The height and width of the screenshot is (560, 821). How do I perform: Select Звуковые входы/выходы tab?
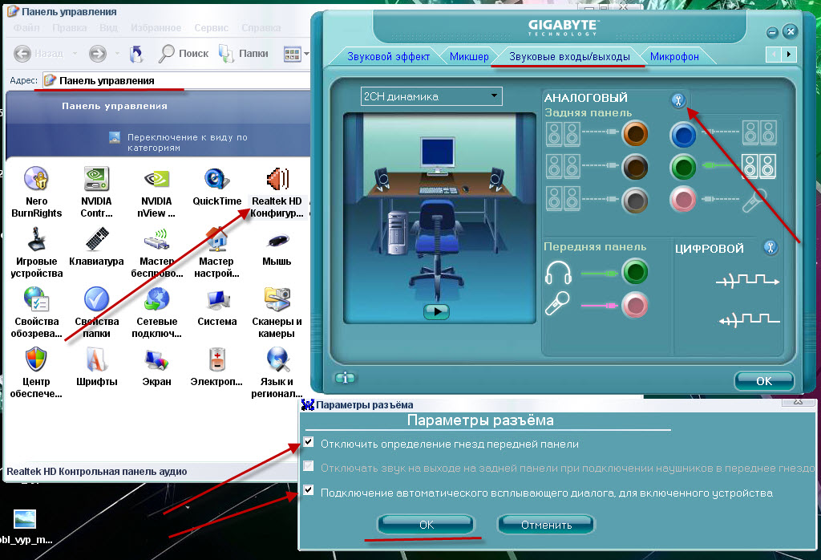[569, 57]
